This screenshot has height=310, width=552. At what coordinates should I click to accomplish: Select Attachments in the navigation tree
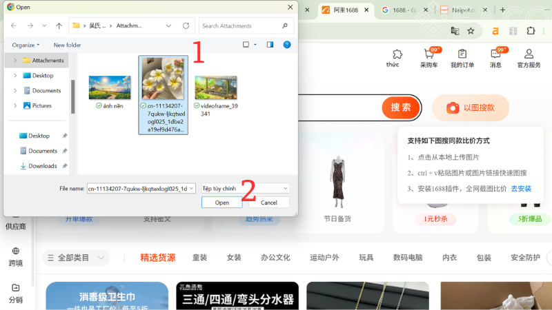pyautogui.click(x=43, y=61)
